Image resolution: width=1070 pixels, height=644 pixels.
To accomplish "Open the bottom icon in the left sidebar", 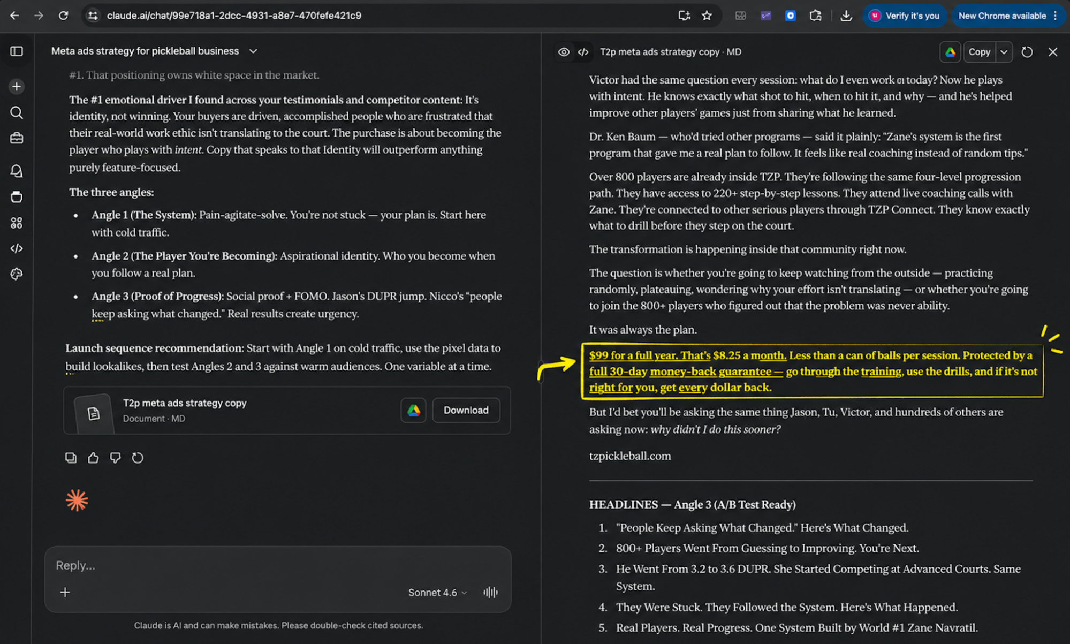I will pyautogui.click(x=17, y=274).
